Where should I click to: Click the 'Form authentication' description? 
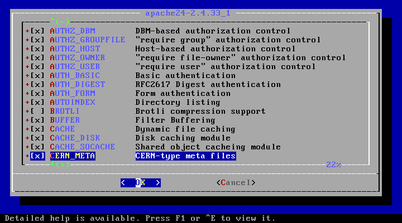(183, 94)
